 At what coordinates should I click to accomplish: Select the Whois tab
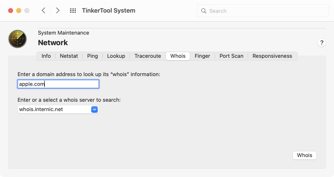(178, 56)
